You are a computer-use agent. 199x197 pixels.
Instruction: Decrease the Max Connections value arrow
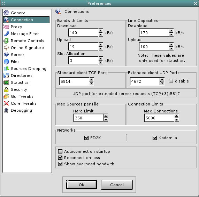click(x=176, y=120)
